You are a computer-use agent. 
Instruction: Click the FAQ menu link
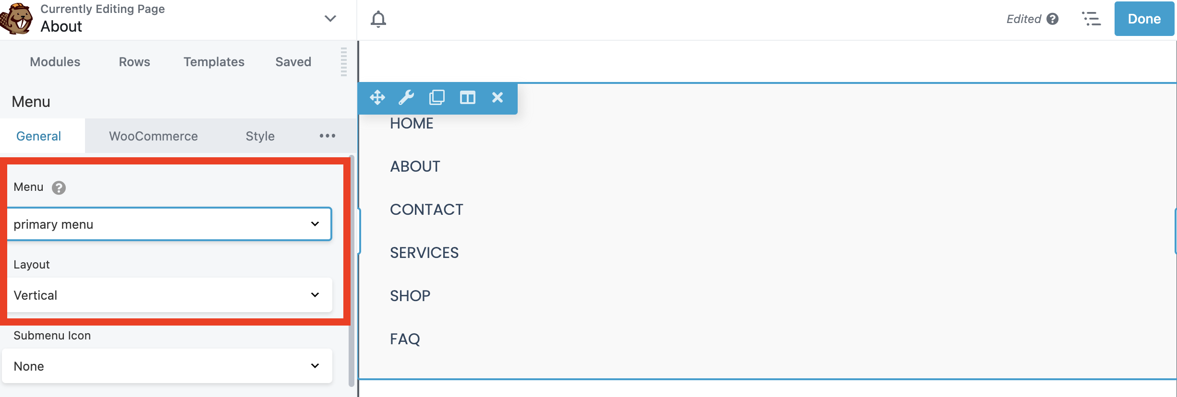[x=405, y=339]
